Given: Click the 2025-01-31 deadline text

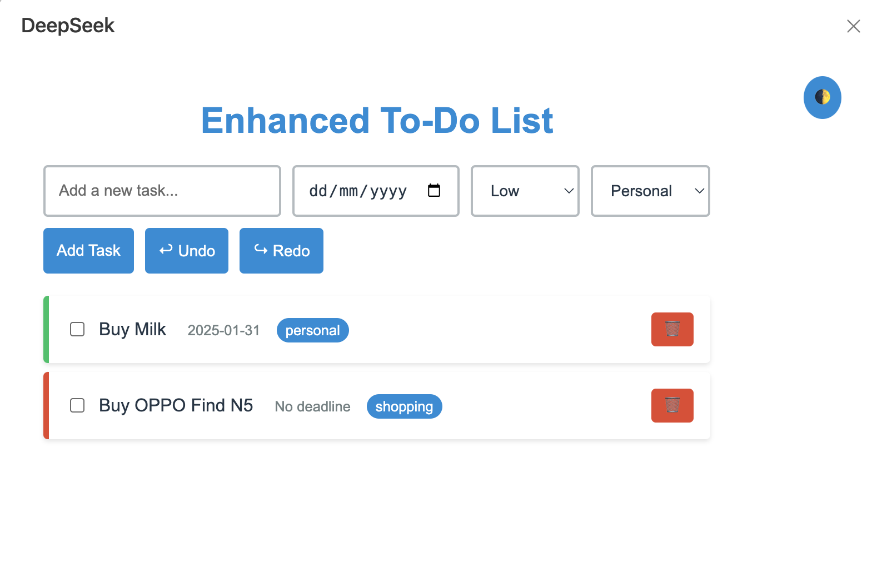Looking at the screenshot, I should (223, 330).
